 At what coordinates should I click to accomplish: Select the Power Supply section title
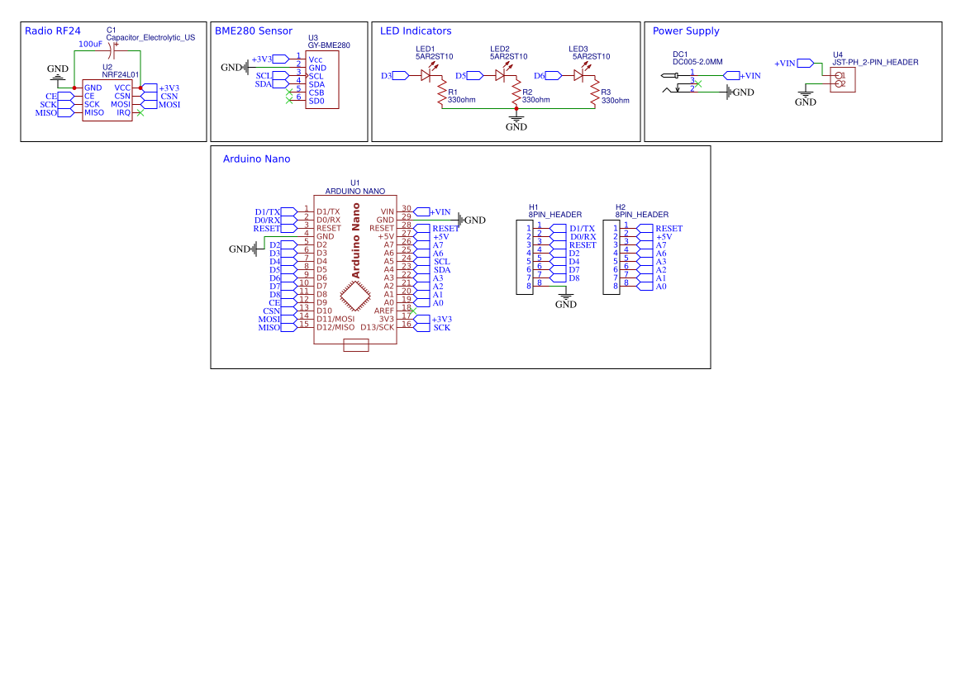[x=686, y=31]
